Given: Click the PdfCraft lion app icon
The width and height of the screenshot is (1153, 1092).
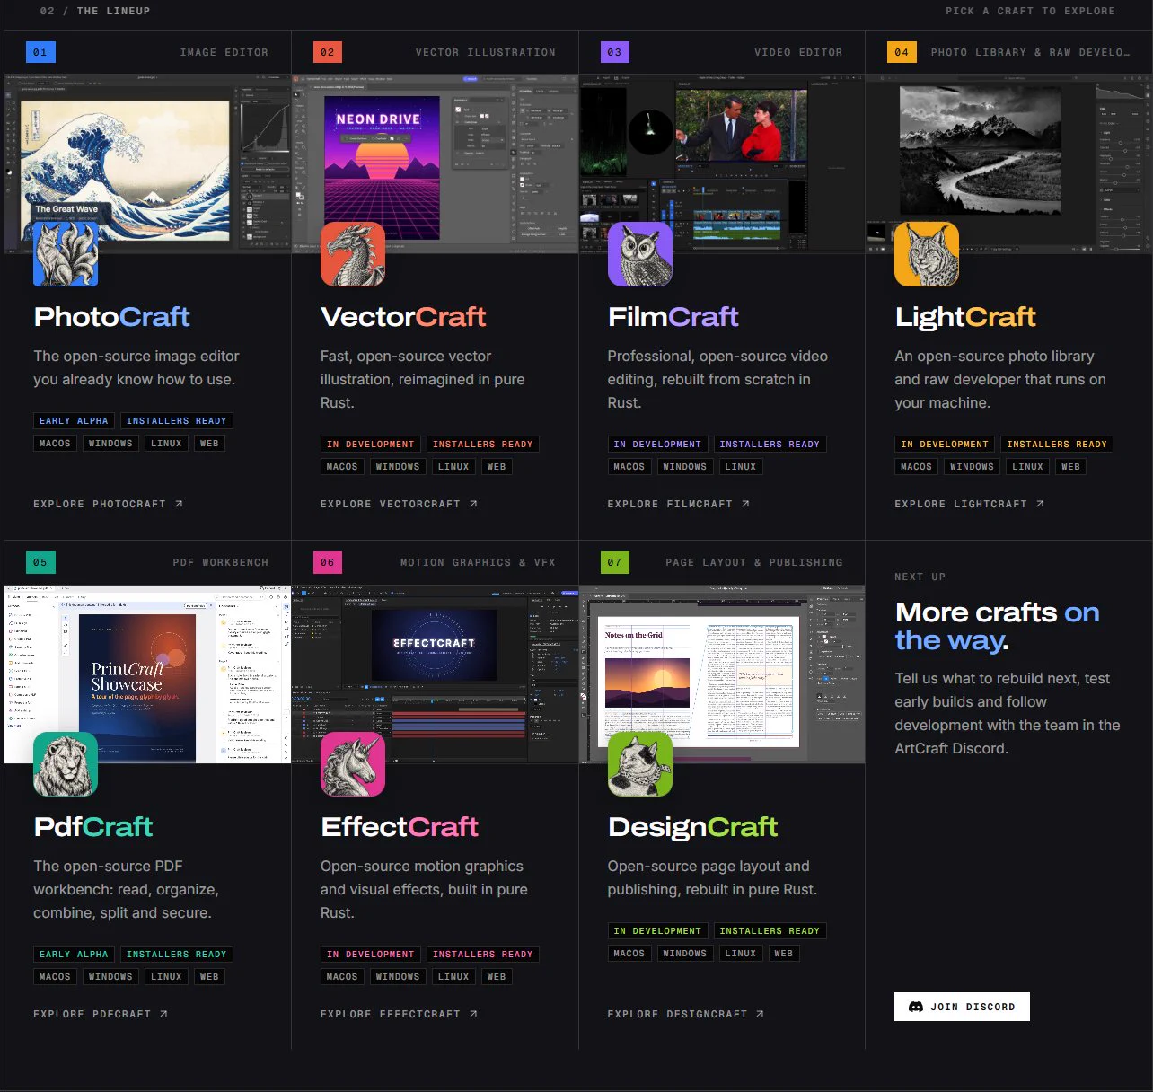Looking at the screenshot, I should pos(66,764).
